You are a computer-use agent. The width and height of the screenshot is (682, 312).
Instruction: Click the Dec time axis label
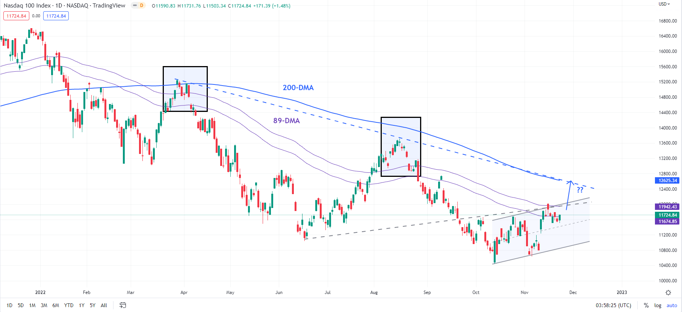(573, 292)
